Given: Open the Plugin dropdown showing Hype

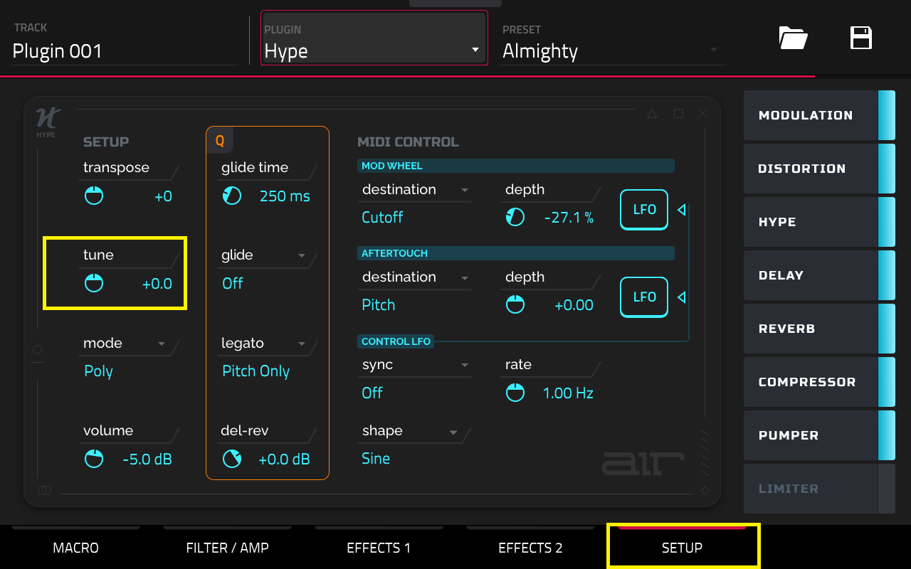Looking at the screenshot, I should tap(374, 38).
